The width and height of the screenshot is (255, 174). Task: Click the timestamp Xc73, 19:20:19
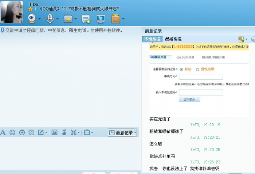(x=205, y=125)
